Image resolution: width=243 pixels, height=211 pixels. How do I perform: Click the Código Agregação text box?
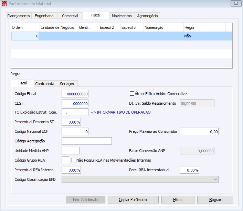coord(87,141)
